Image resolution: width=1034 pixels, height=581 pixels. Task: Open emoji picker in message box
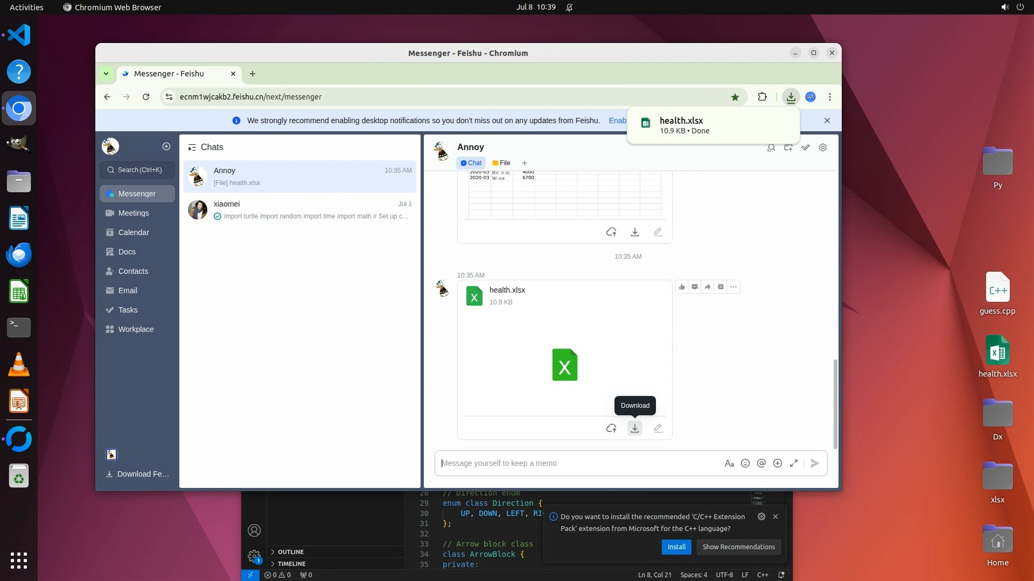tap(745, 463)
